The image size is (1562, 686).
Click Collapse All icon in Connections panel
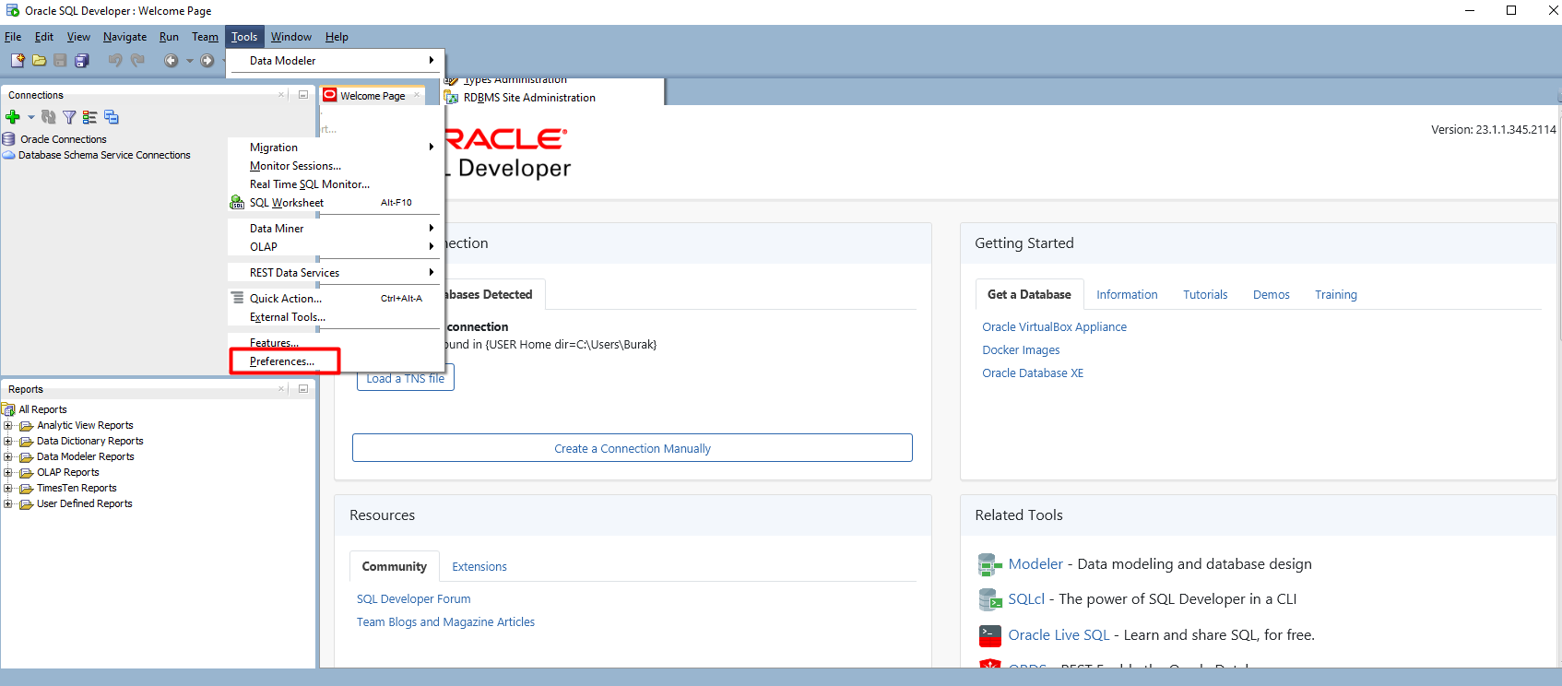point(112,117)
